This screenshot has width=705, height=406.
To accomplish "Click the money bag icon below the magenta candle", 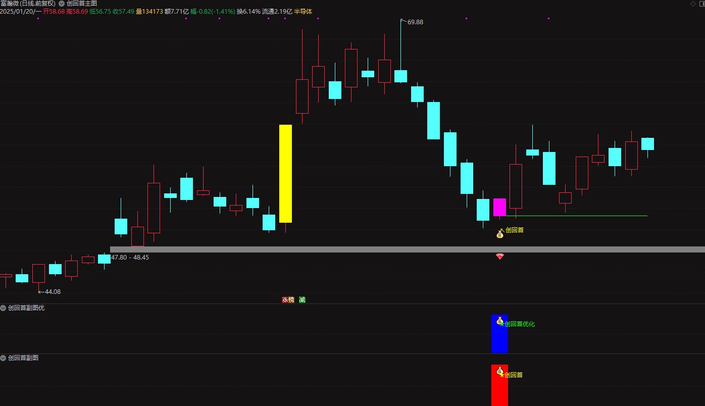I will coord(500,233).
